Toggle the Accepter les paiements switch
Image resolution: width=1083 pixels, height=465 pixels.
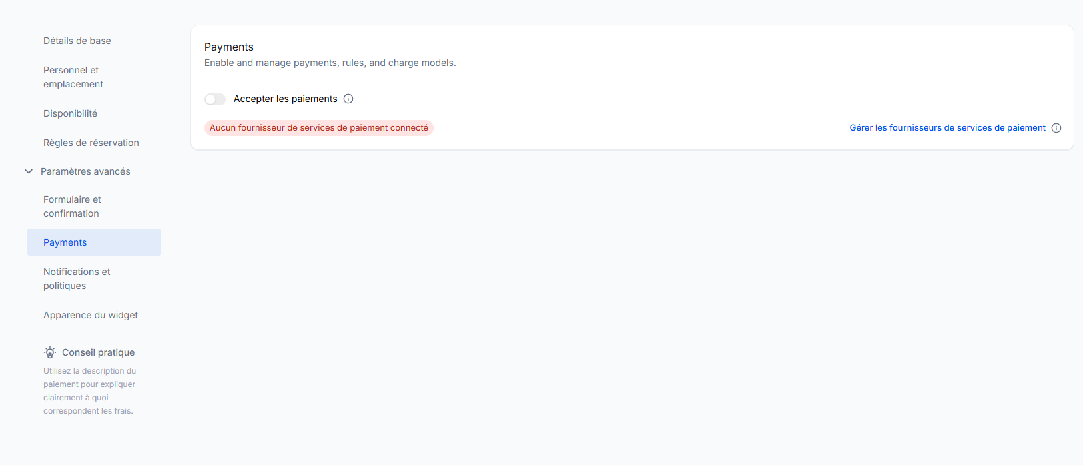click(215, 99)
